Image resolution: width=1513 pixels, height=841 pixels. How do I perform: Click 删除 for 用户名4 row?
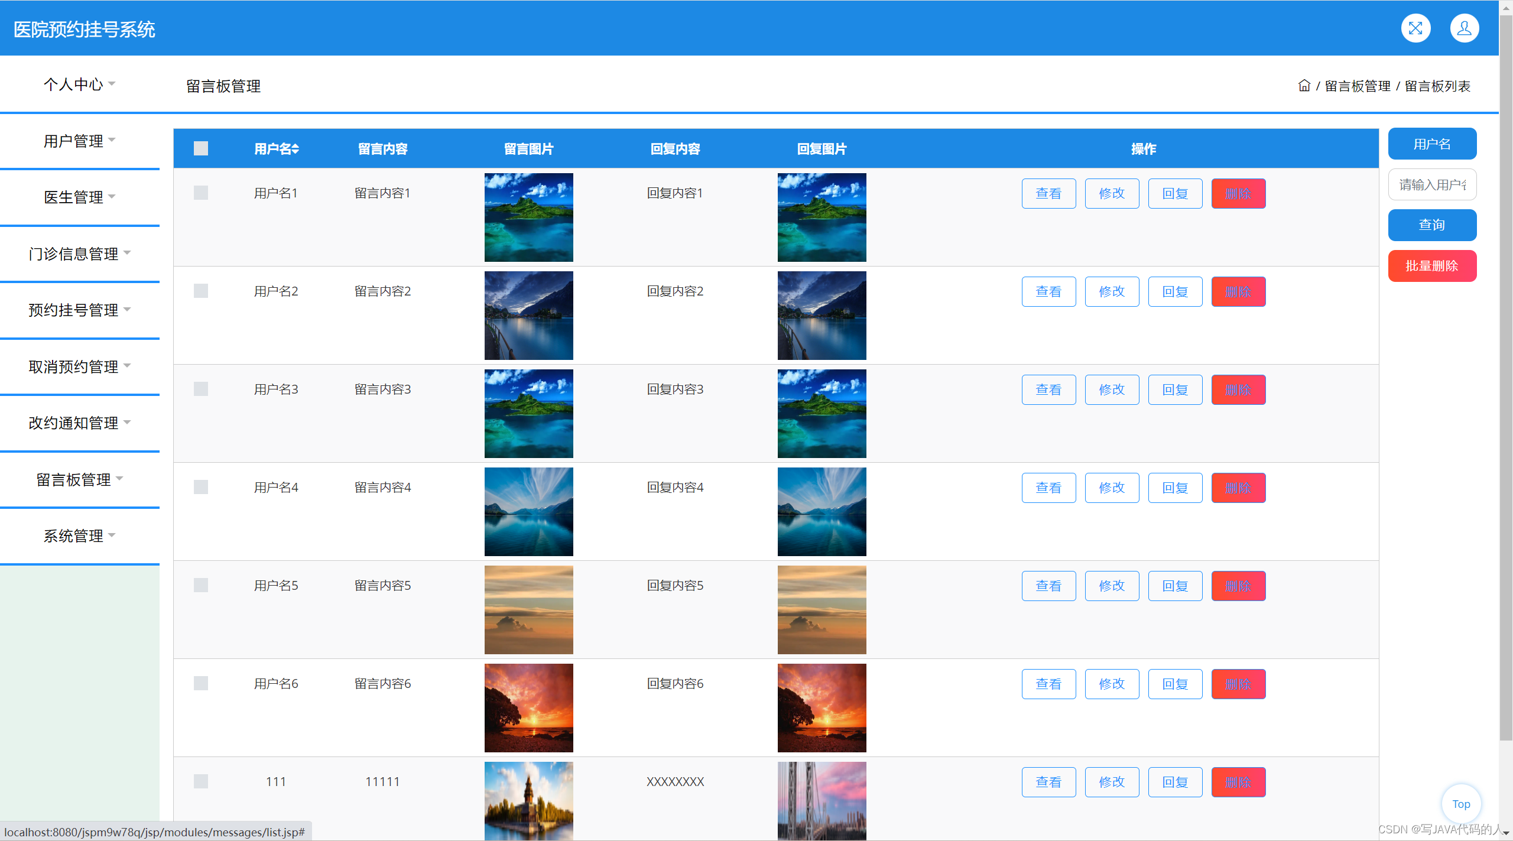pos(1238,488)
